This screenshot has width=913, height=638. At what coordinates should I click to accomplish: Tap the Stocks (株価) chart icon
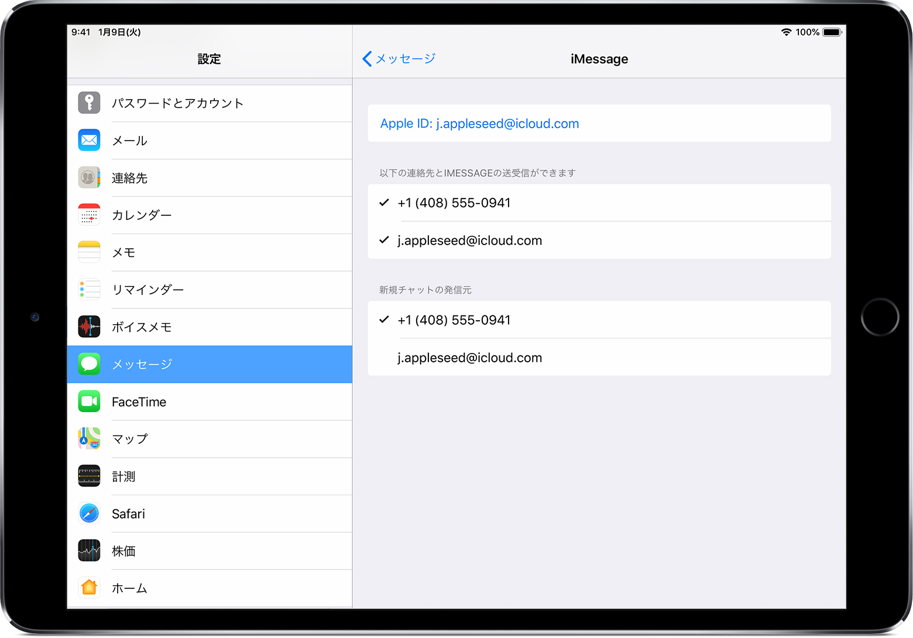pos(89,551)
